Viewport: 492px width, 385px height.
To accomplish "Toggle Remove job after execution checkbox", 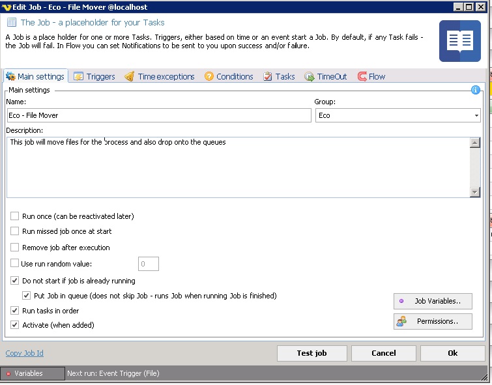I will click(x=15, y=248).
